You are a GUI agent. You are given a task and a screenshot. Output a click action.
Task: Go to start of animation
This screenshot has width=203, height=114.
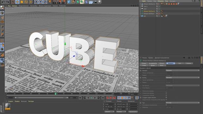(80, 98)
